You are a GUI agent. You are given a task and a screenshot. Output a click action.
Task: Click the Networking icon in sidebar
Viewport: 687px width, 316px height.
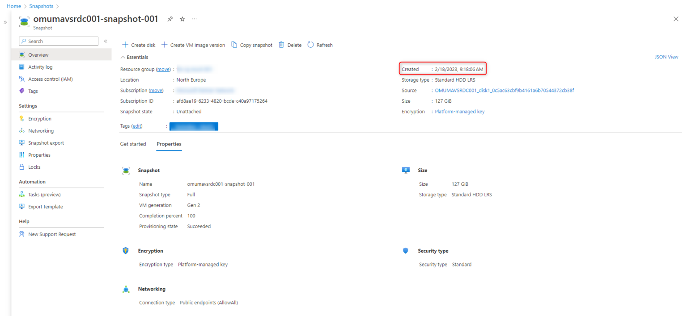(22, 131)
